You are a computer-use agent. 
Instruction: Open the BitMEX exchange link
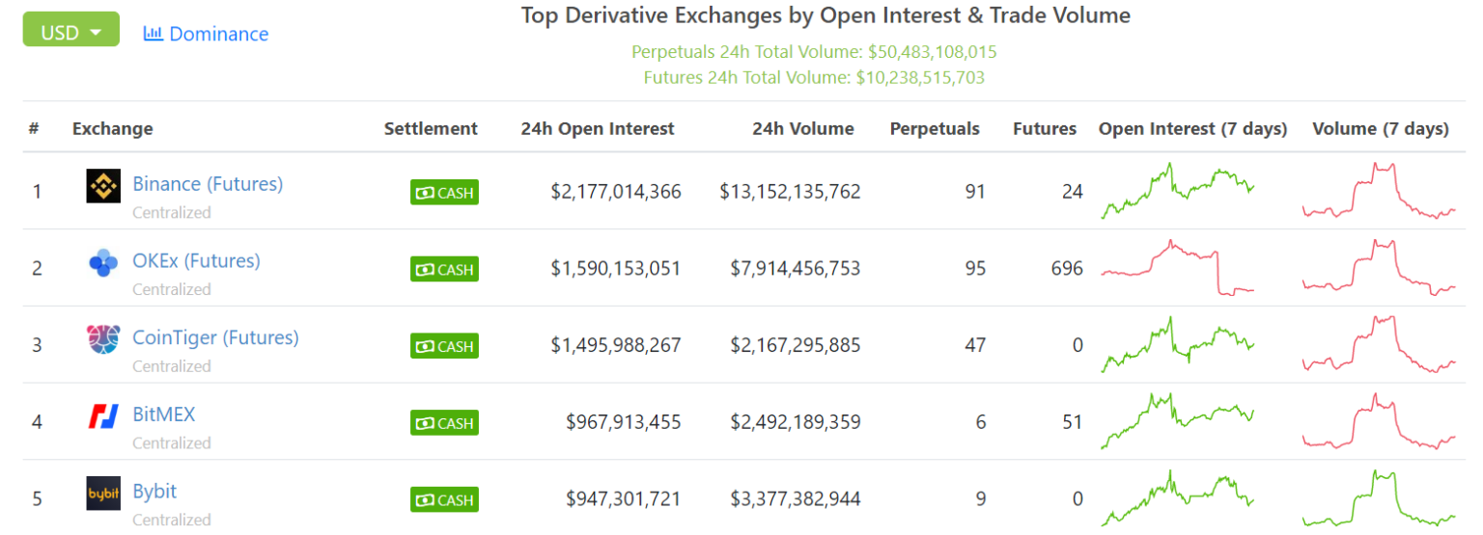coord(164,415)
